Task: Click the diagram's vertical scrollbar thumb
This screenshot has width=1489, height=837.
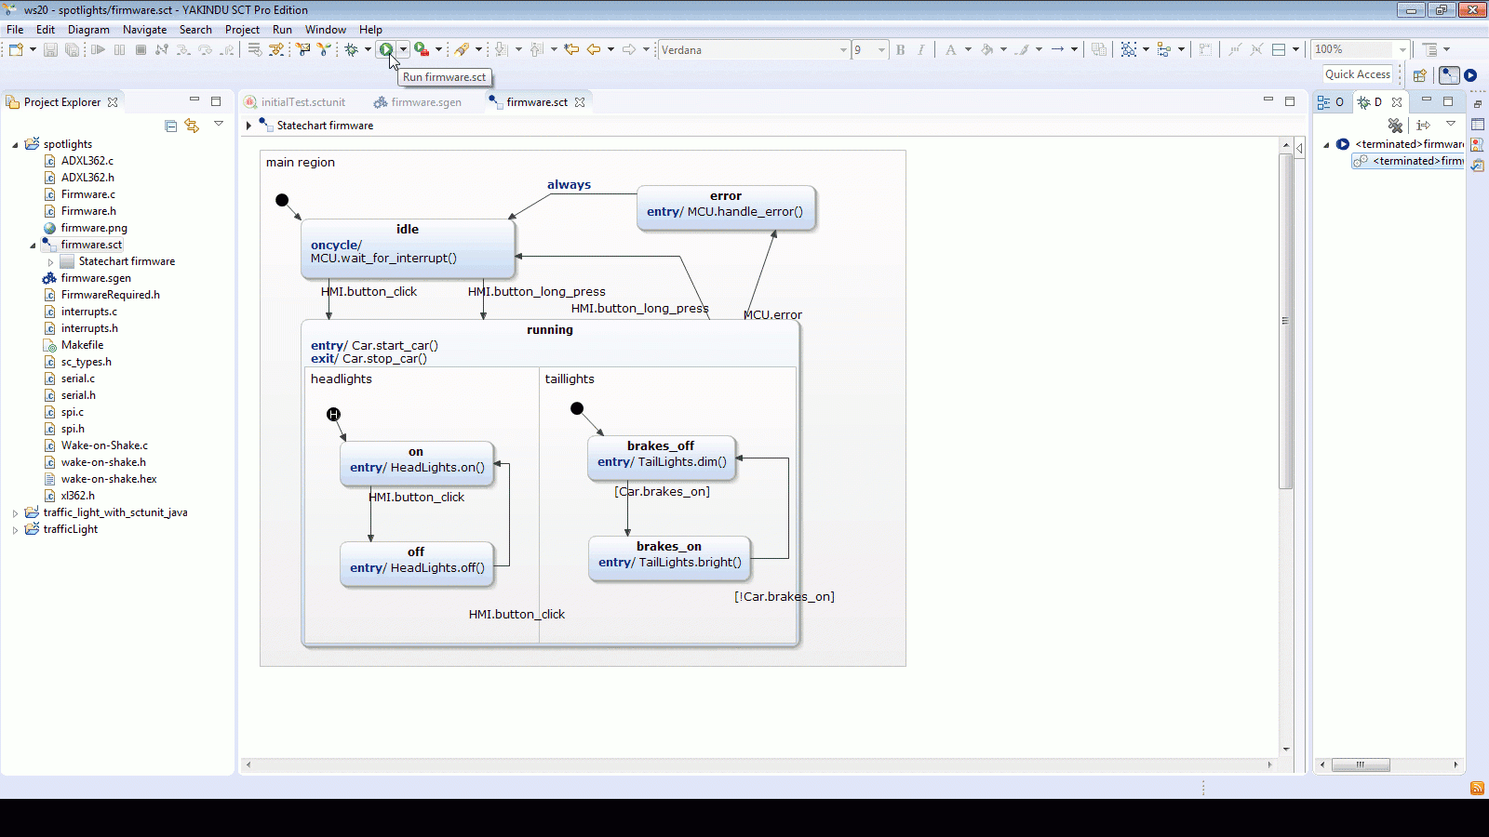Action: (1285, 321)
